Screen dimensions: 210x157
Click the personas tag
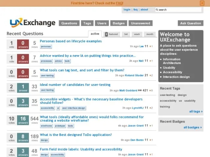click(46, 46)
